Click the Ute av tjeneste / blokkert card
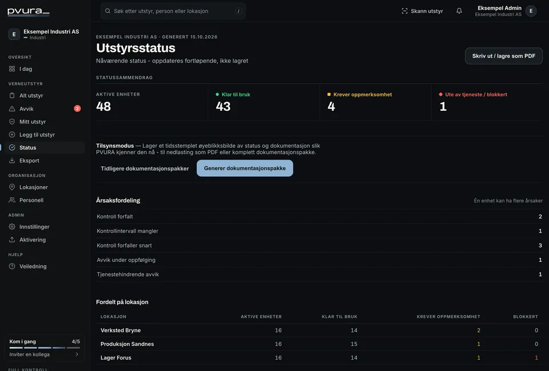 pos(487,102)
